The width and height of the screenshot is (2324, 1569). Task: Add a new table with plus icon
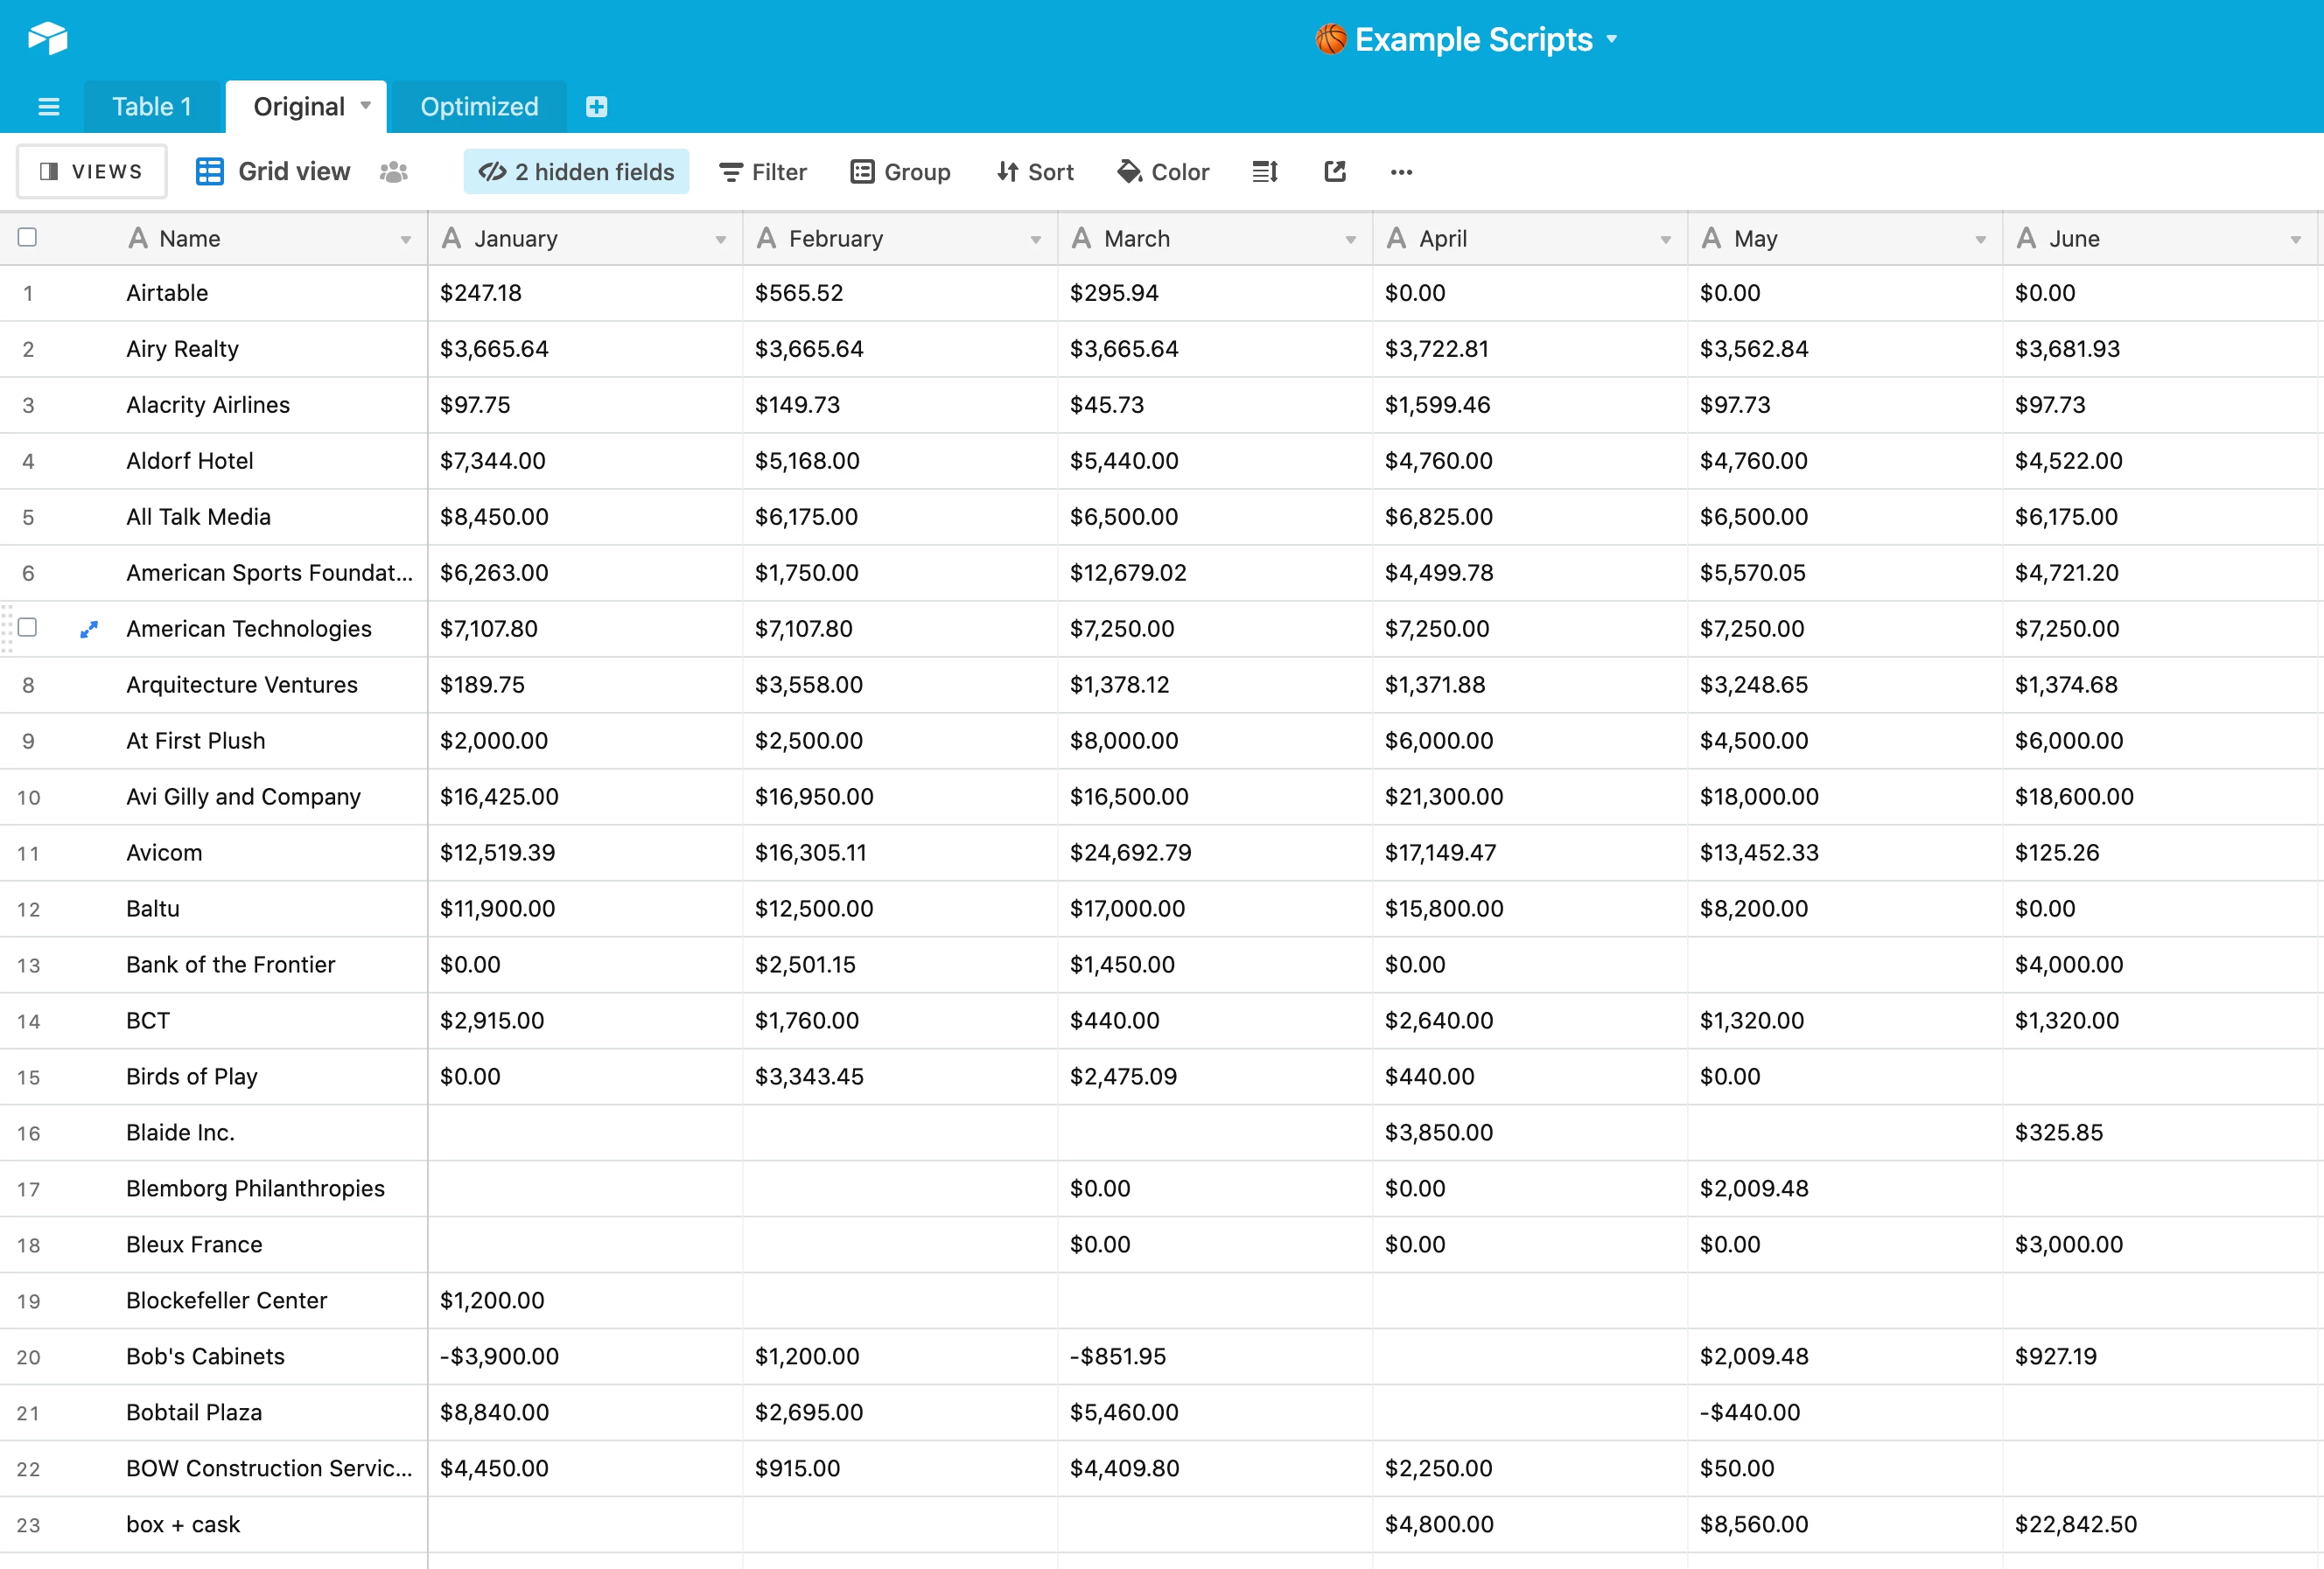pyautogui.click(x=596, y=107)
